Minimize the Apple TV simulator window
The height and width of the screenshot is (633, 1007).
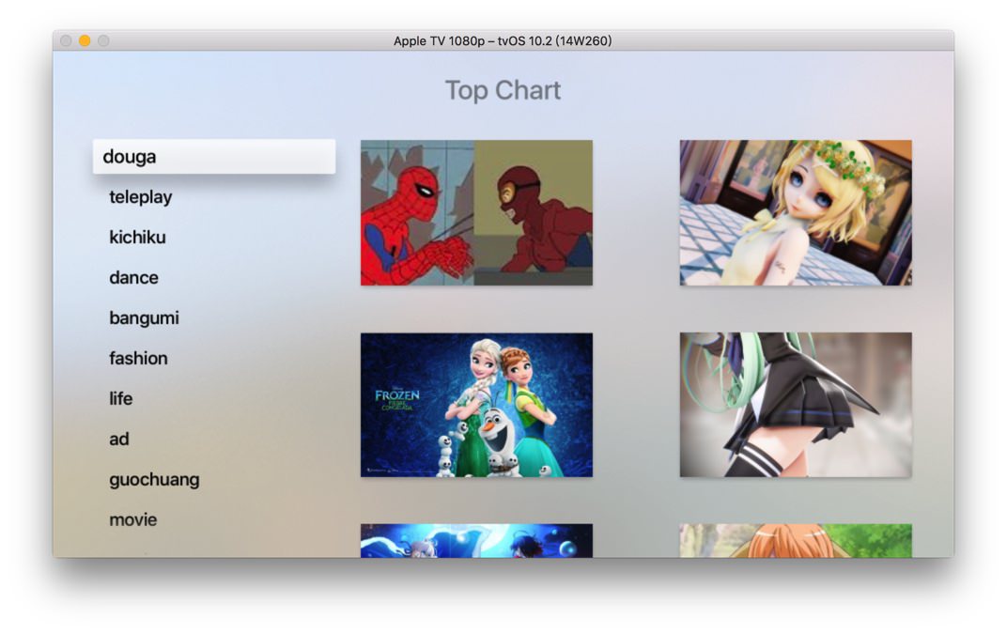85,41
